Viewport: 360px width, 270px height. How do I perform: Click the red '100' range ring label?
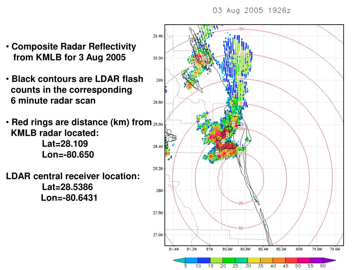tap(241, 79)
